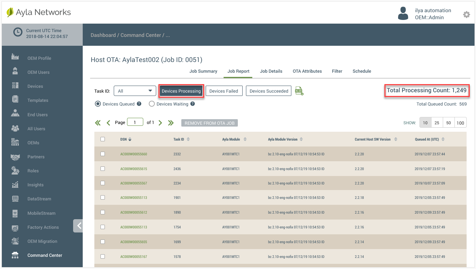Click the Devices Succeeded button
The height and width of the screenshot is (269, 476).
pos(269,91)
